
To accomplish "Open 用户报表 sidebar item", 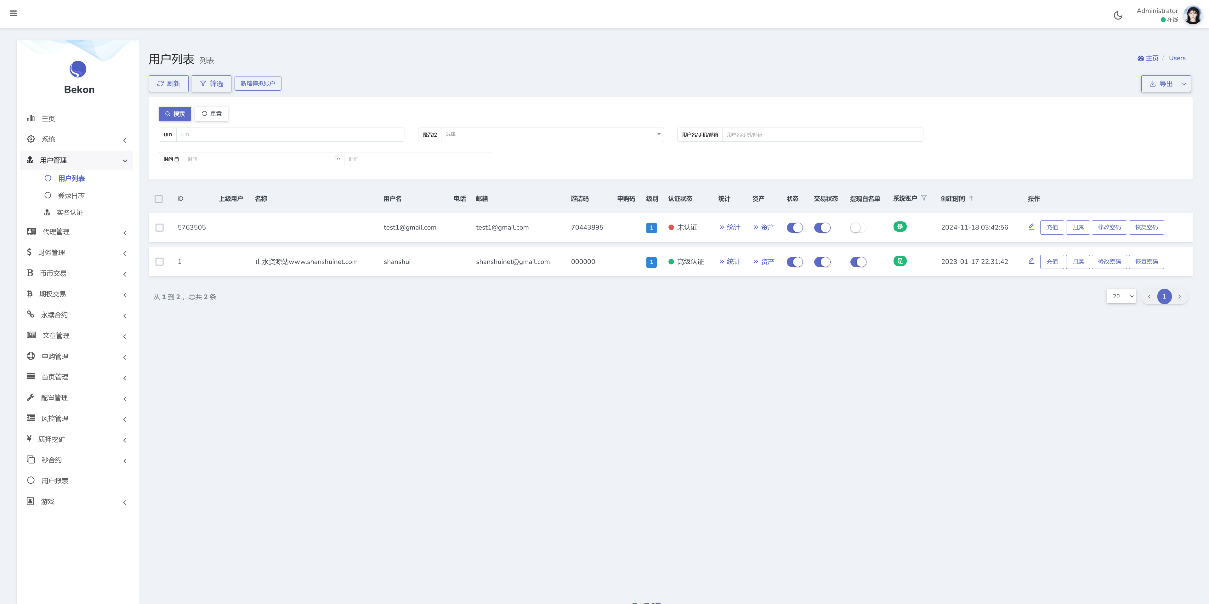I will pyautogui.click(x=55, y=481).
